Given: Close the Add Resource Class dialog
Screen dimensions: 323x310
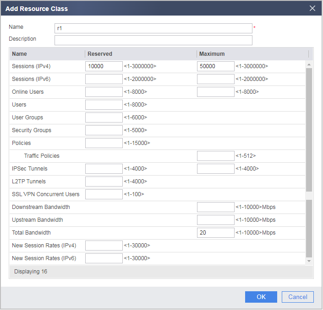Looking at the screenshot, I should (312, 8).
